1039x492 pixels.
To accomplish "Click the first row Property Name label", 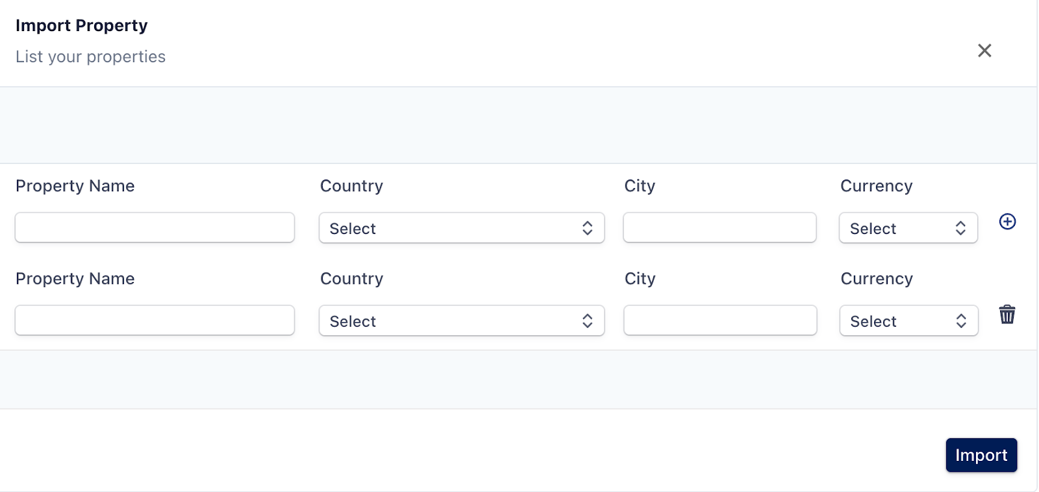I will pyautogui.click(x=75, y=186).
